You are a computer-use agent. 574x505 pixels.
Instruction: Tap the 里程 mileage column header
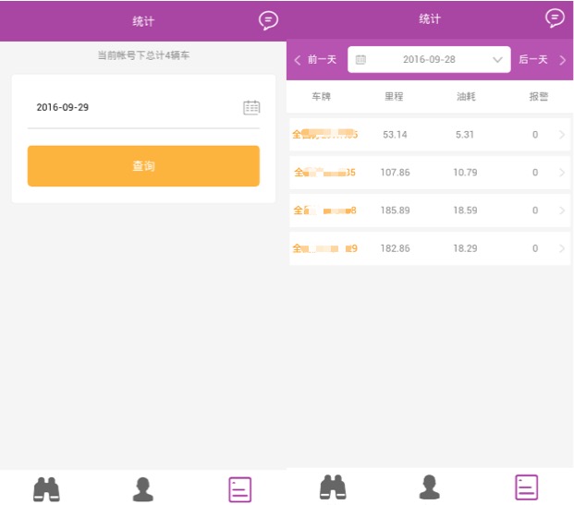(394, 96)
